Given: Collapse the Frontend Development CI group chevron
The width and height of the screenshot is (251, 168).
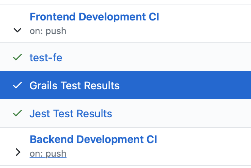Looking at the screenshot, I should [x=17, y=30].
